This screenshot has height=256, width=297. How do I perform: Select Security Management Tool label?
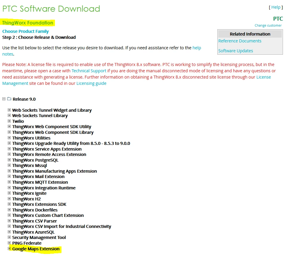(39, 237)
